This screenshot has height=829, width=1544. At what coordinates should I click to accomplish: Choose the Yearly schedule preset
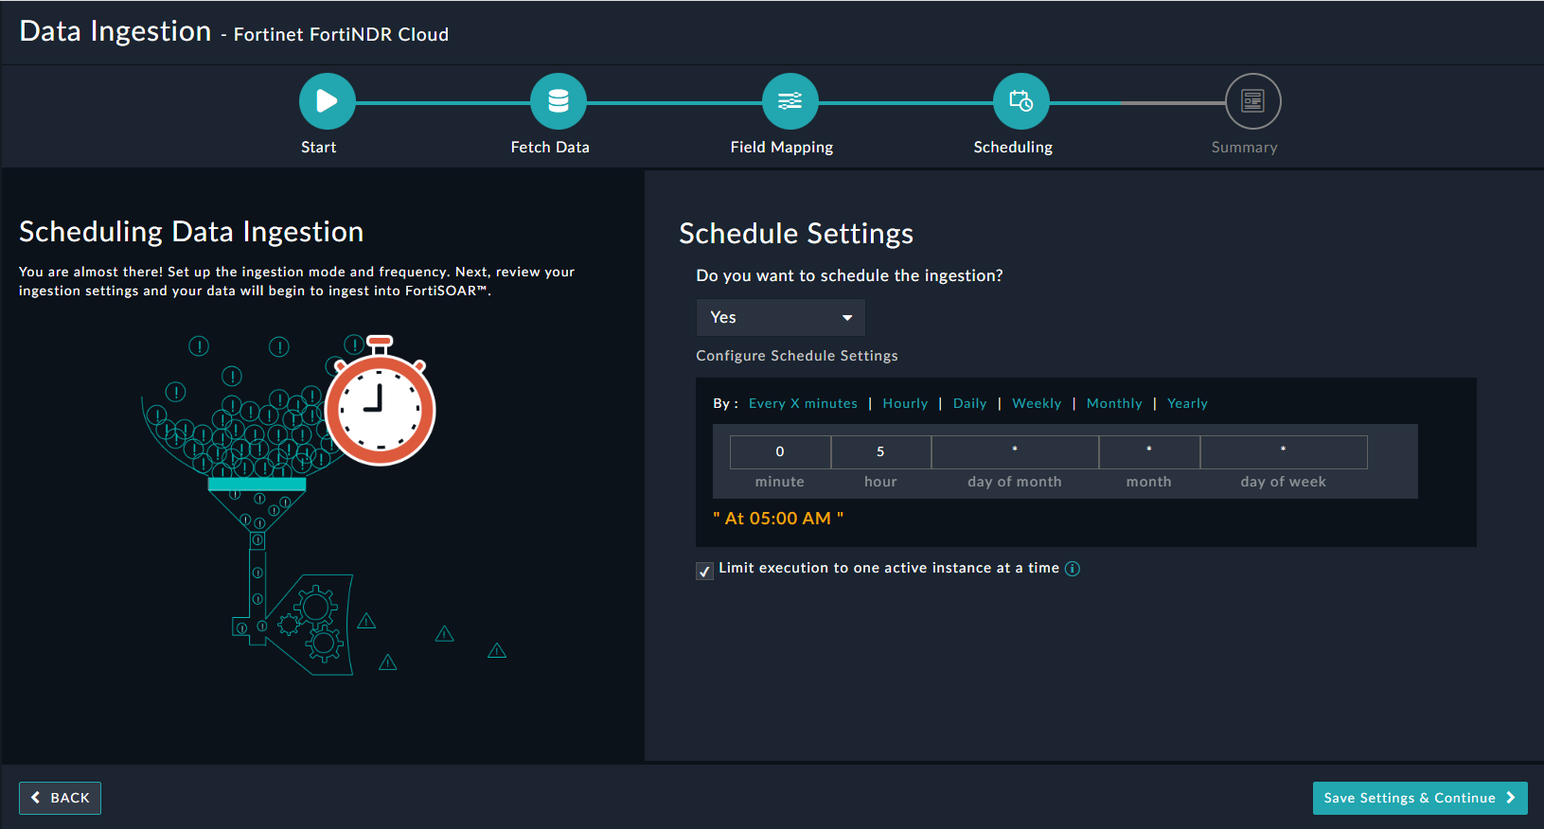point(1187,403)
